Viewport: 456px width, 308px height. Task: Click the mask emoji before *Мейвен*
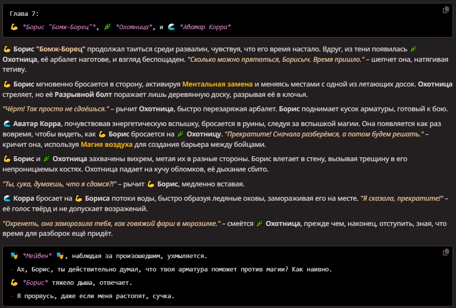(x=14, y=256)
